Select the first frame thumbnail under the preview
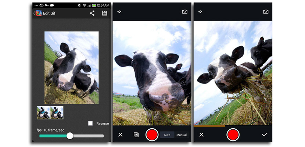The image size is (305, 147). pos(43,112)
